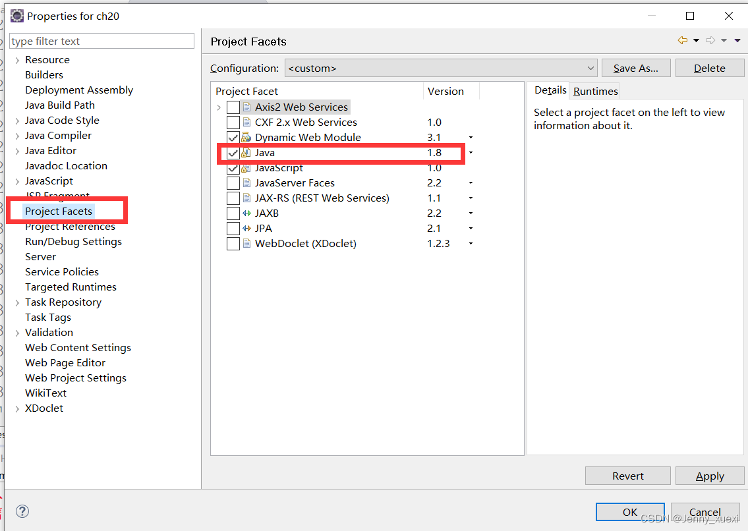The height and width of the screenshot is (531, 748).
Task: Click the Apply button
Action: point(710,476)
